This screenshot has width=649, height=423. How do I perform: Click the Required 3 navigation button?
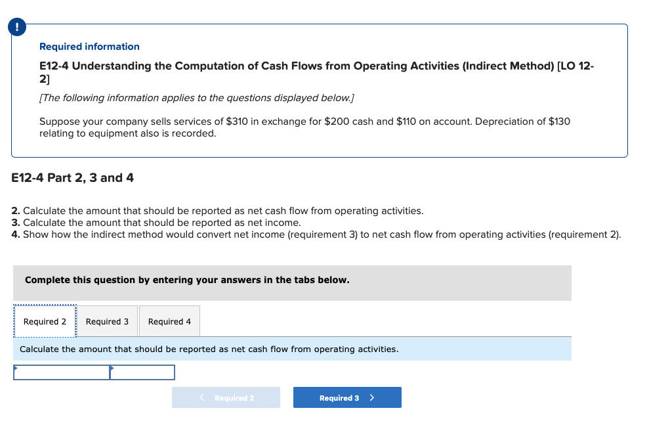pyautogui.click(x=347, y=397)
